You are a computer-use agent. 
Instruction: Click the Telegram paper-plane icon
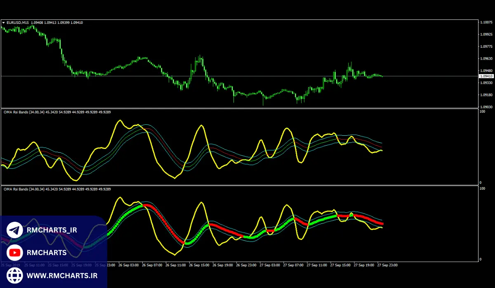click(15, 230)
